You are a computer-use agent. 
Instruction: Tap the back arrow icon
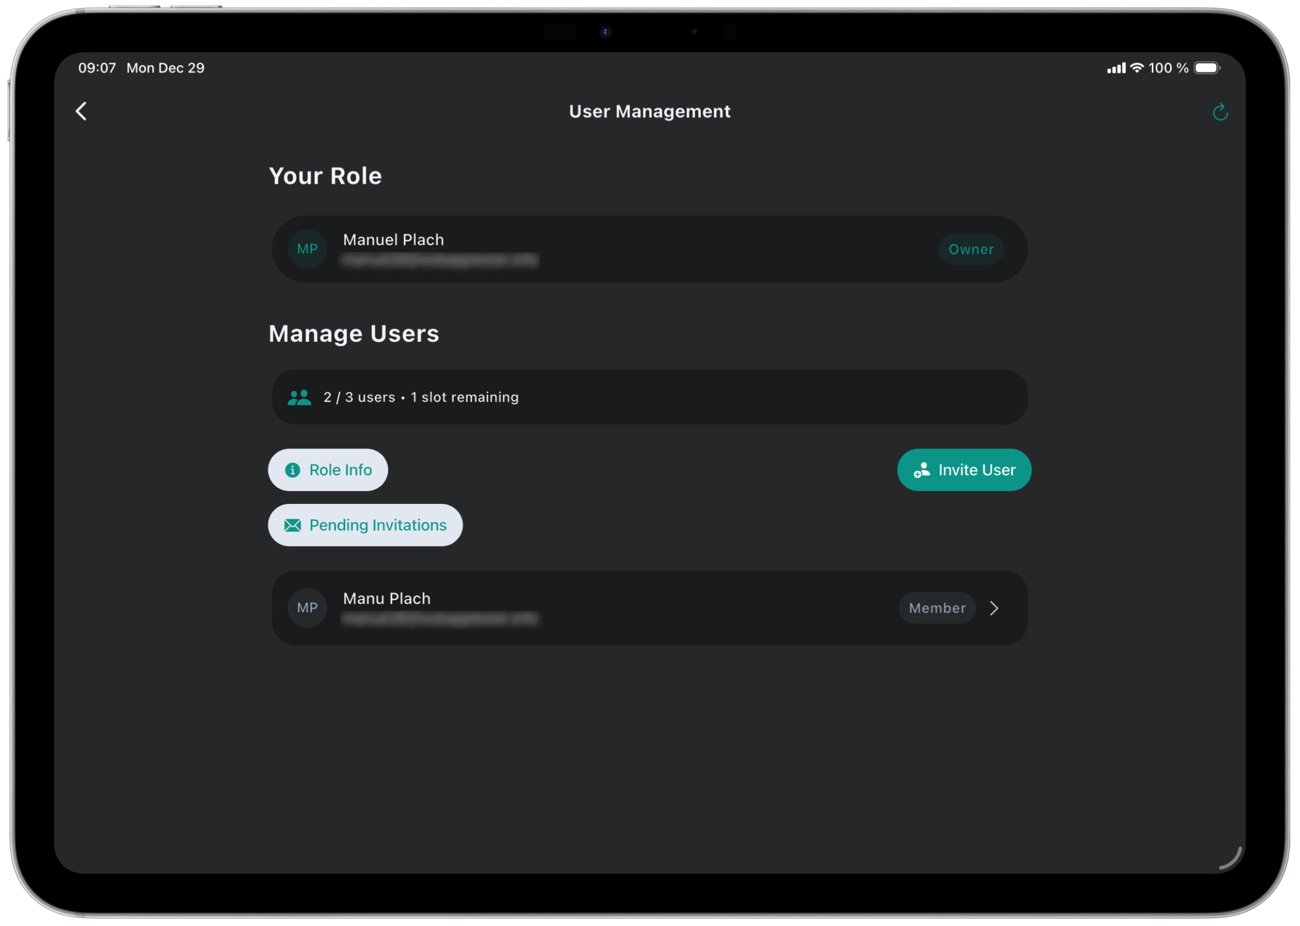pyautogui.click(x=81, y=111)
